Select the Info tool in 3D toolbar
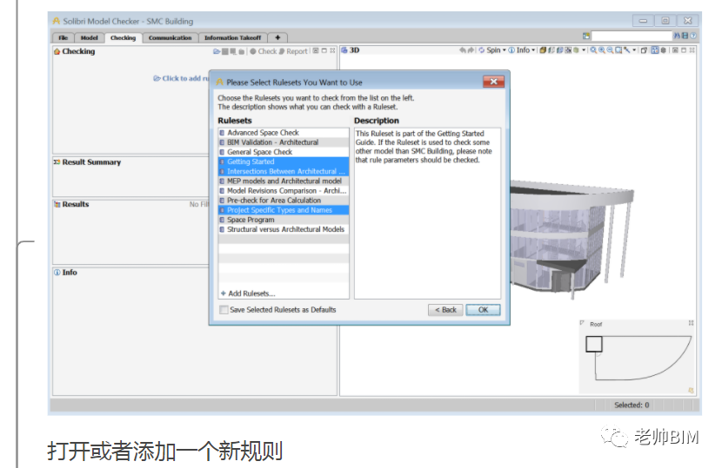722x468 pixels. click(x=519, y=50)
